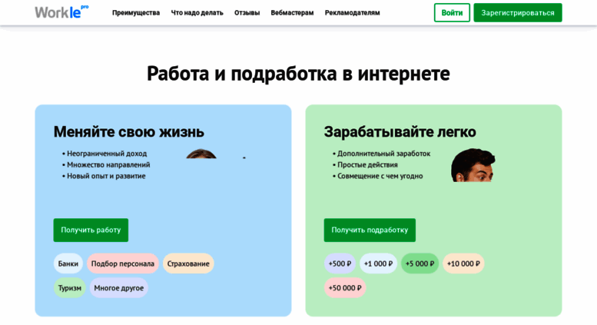This screenshot has width=597, height=325.
Task: Open the Вебмастерам nav link
Action: 292,12
